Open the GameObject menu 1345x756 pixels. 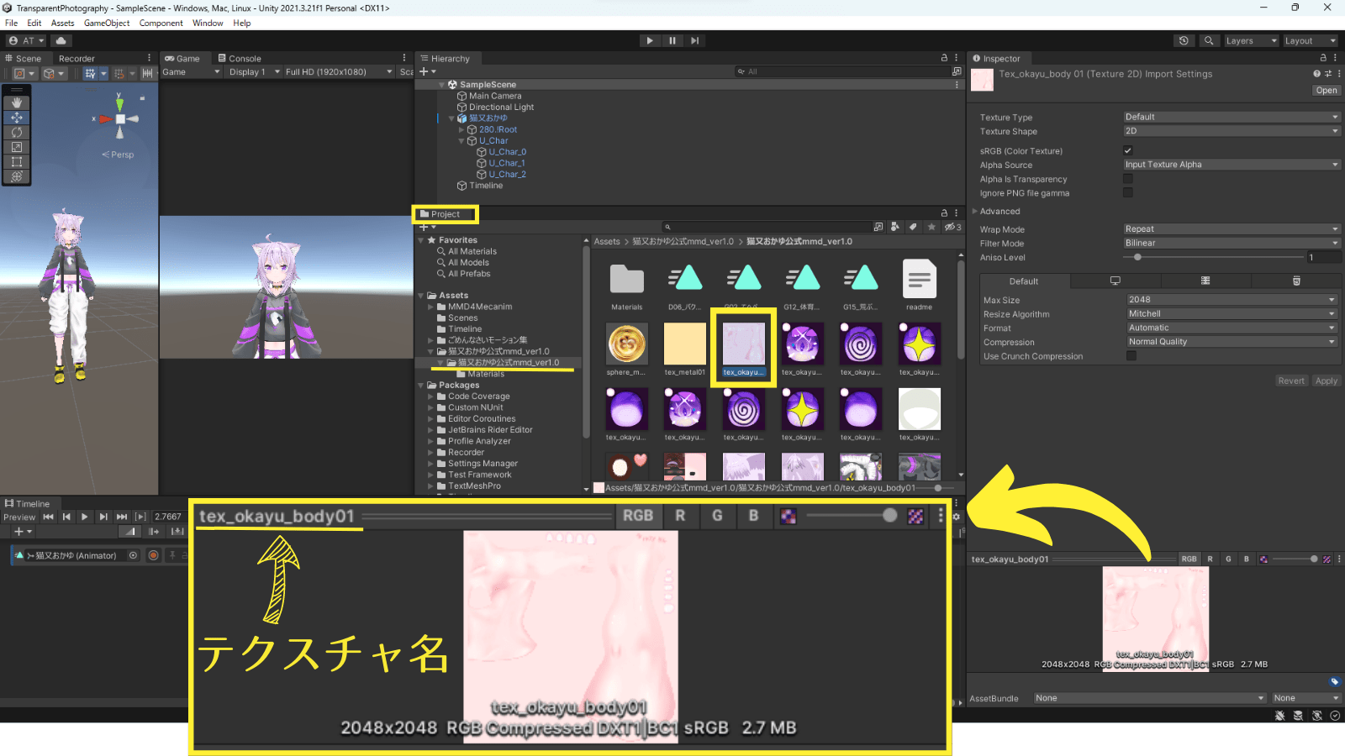coord(107,23)
